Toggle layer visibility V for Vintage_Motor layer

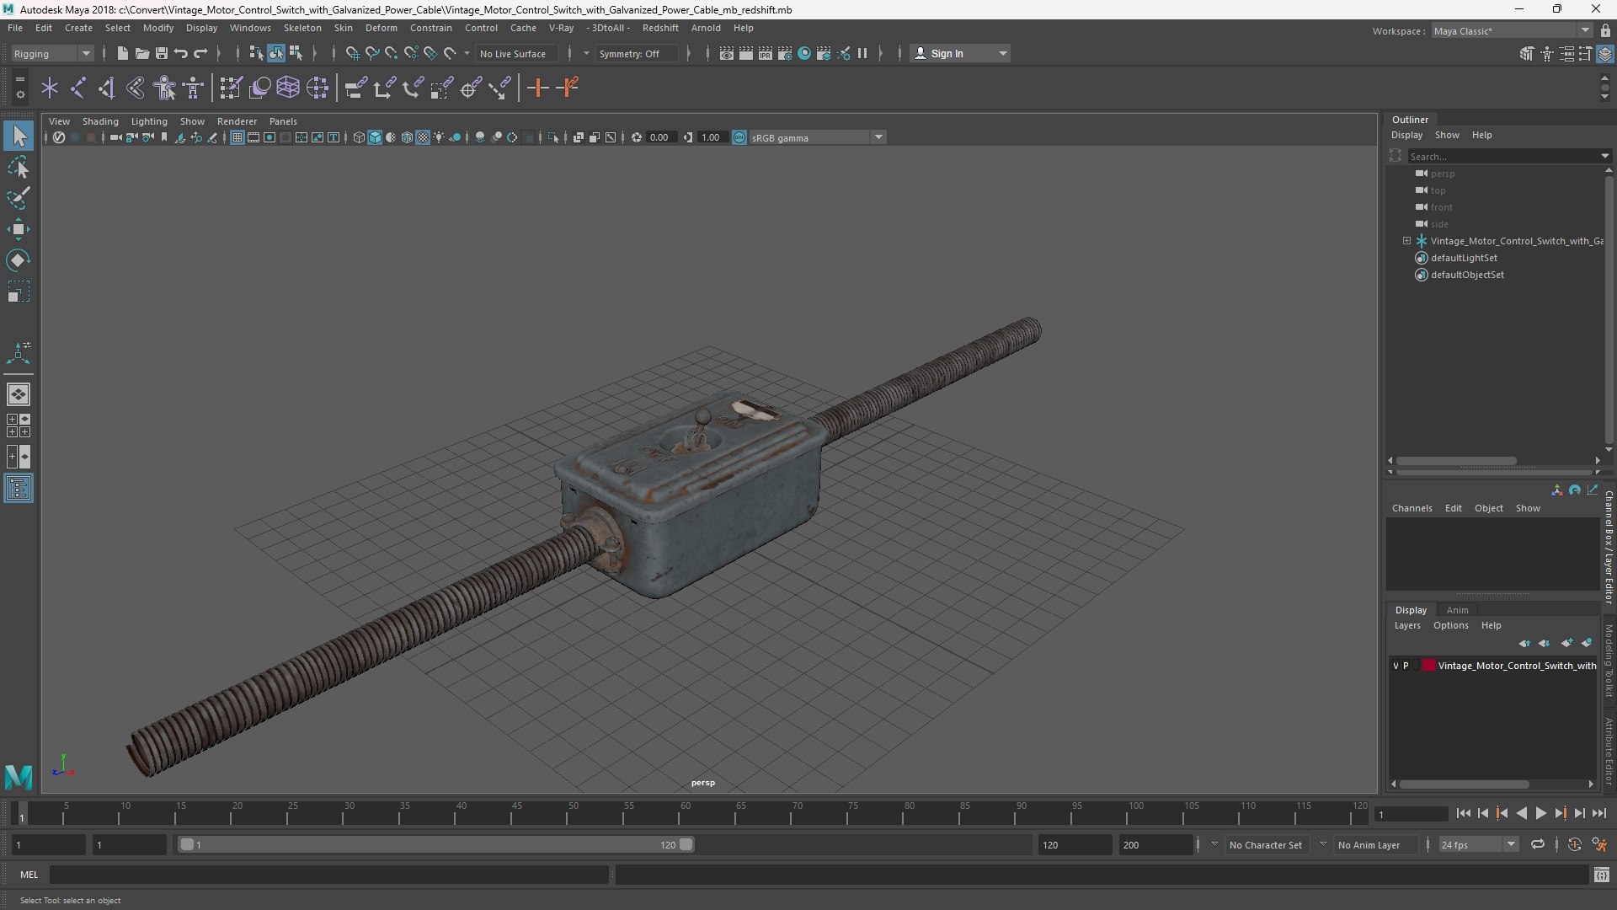tap(1396, 666)
